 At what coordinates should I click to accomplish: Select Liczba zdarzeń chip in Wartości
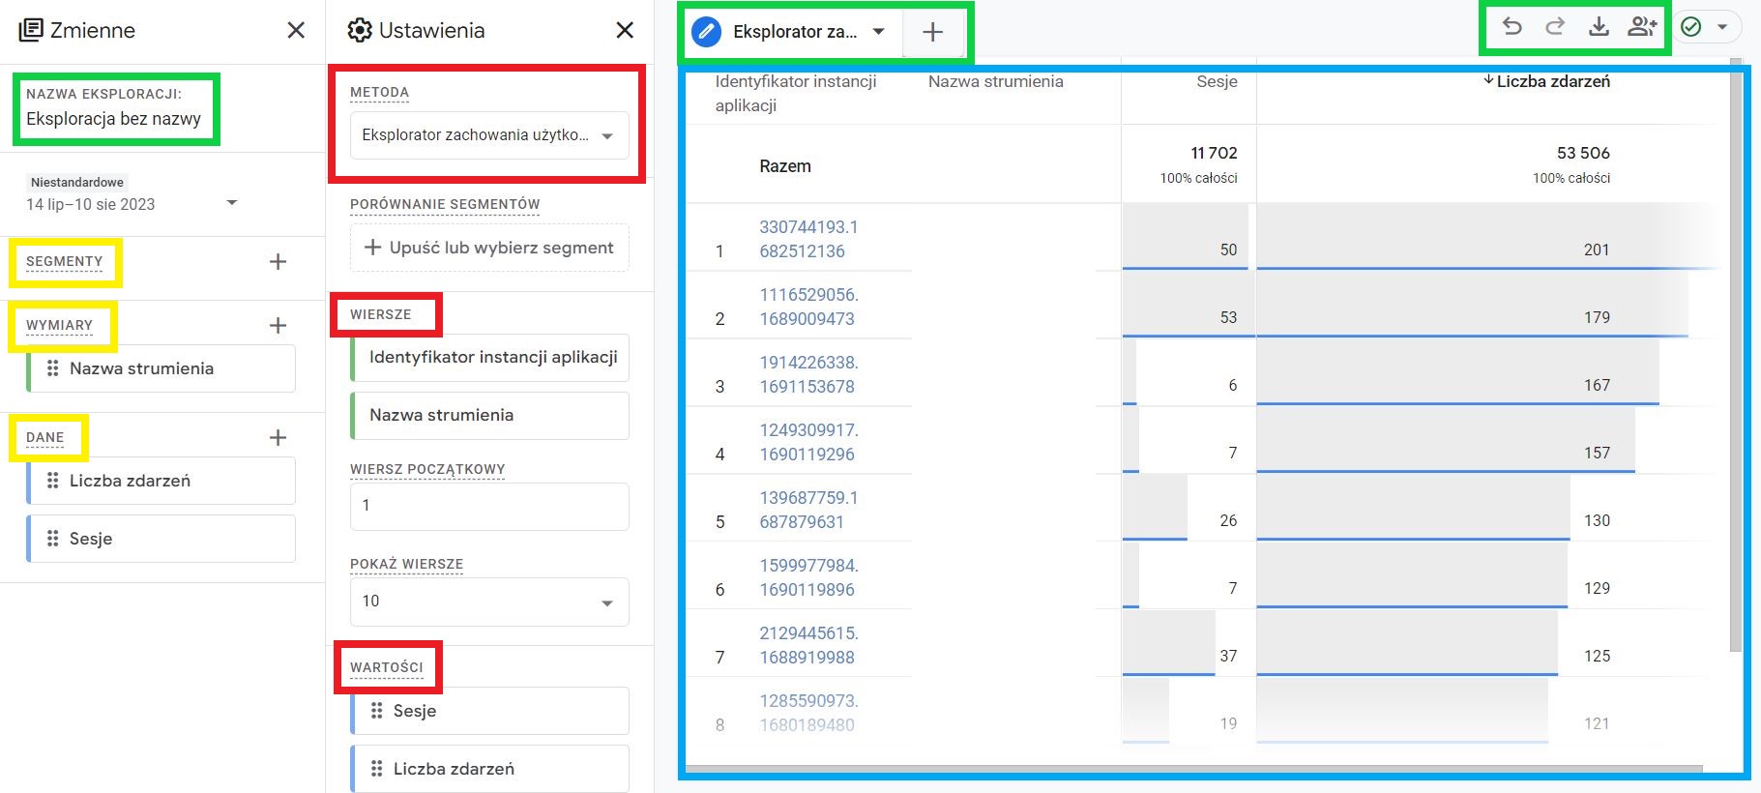(489, 769)
